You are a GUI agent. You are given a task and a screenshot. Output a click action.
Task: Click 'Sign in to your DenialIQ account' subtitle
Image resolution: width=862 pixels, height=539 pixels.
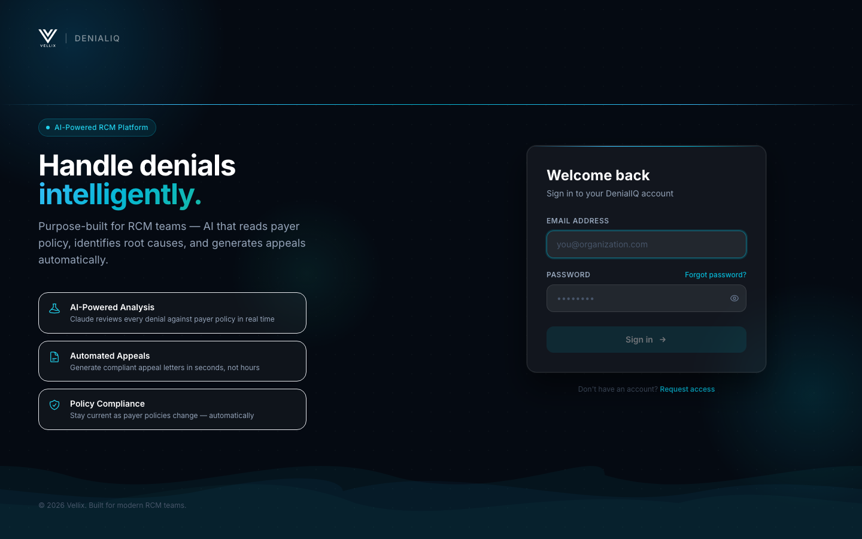coord(610,193)
